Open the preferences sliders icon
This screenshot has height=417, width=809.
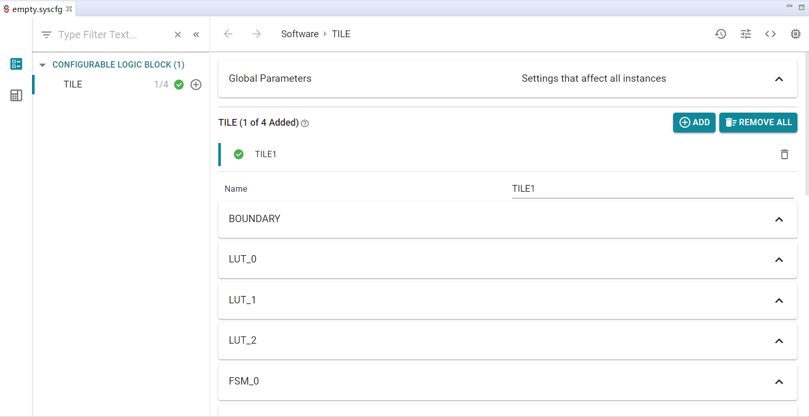[x=746, y=34]
